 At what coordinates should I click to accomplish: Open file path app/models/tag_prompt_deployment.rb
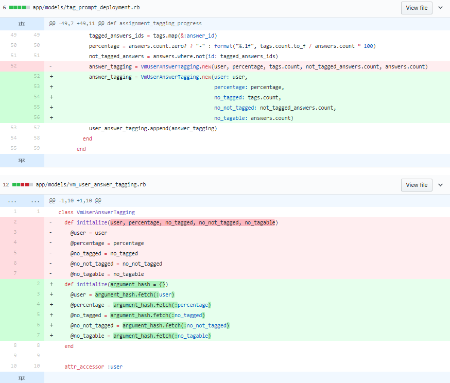[x=86, y=7]
